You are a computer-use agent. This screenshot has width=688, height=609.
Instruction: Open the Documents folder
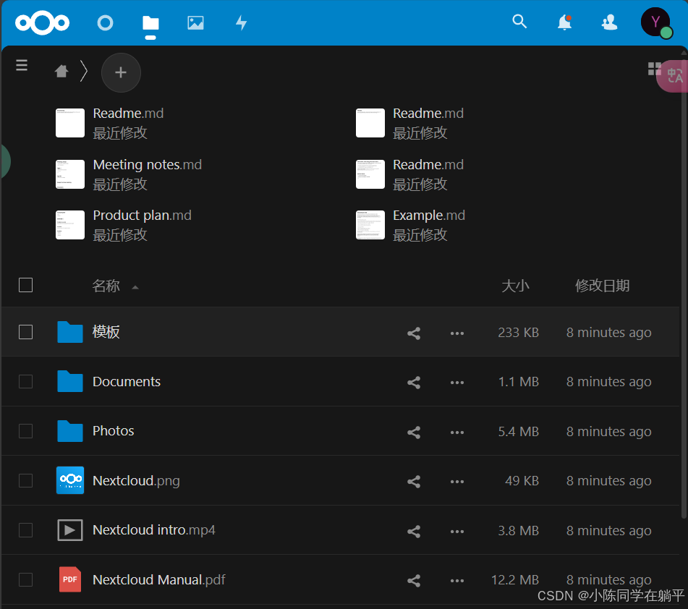tap(127, 381)
